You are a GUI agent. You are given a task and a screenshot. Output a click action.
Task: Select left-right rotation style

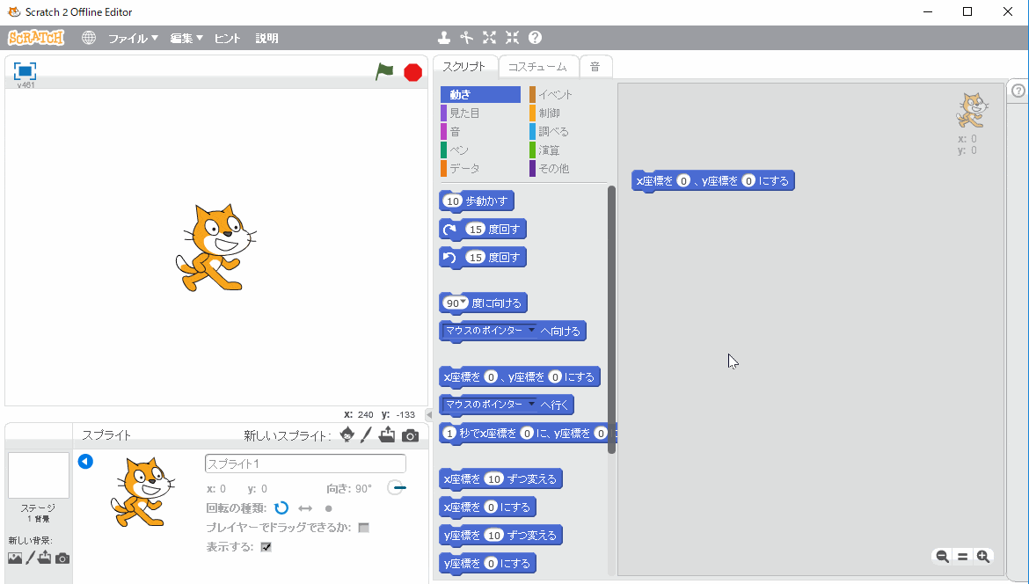pyautogui.click(x=305, y=508)
